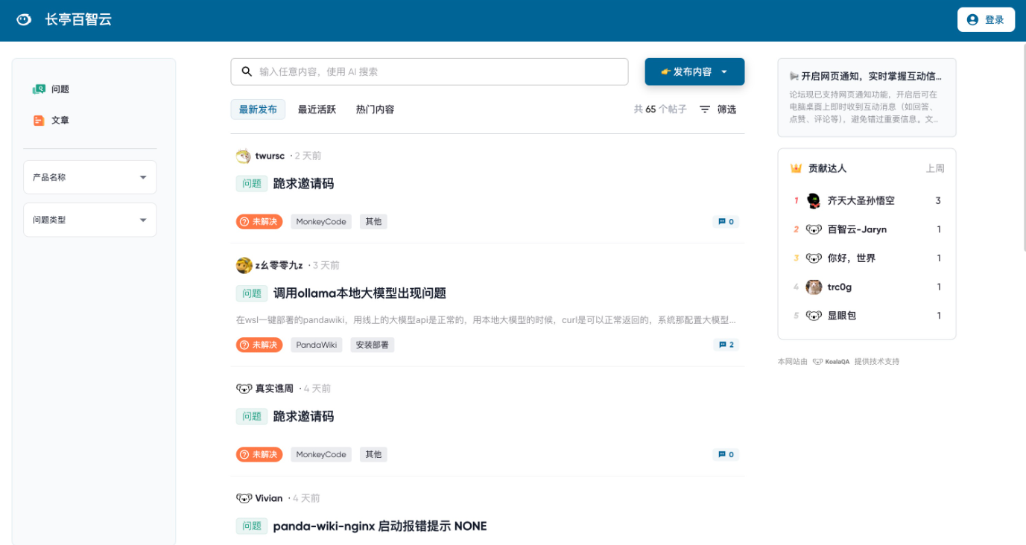Select the 最新发布 tab
The height and width of the screenshot is (545, 1026).
pyautogui.click(x=258, y=109)
